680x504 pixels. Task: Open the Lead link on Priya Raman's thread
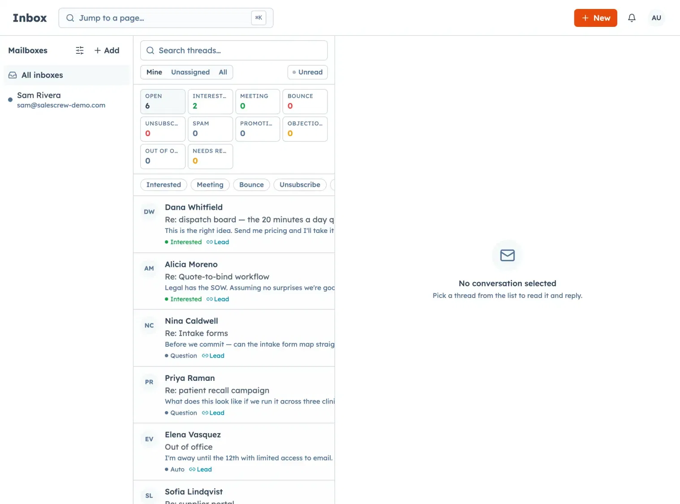point(213,413)
